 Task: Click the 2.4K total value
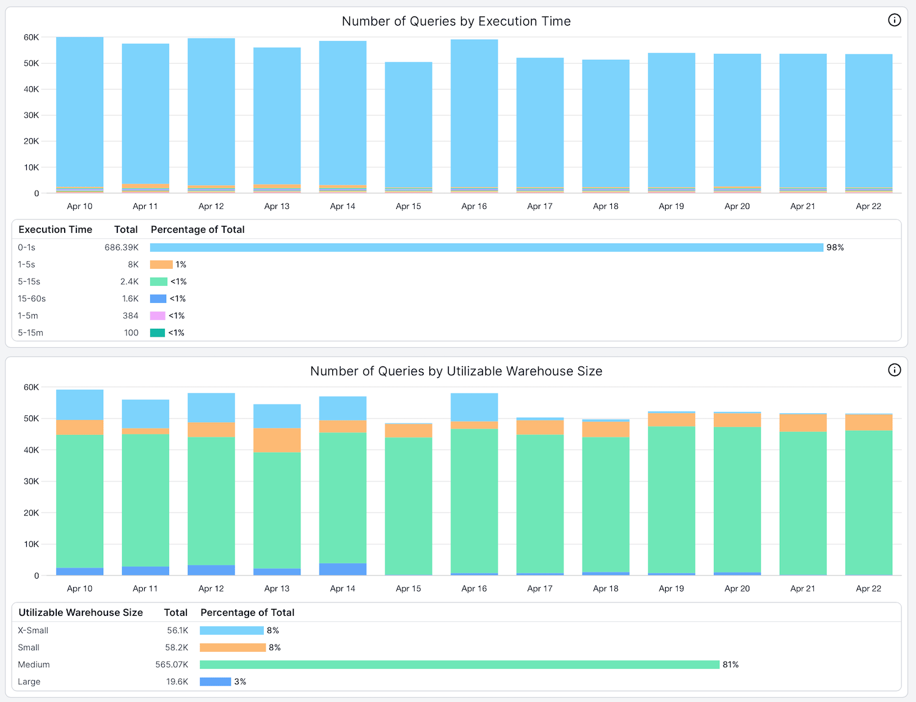(x=129, y=282)
